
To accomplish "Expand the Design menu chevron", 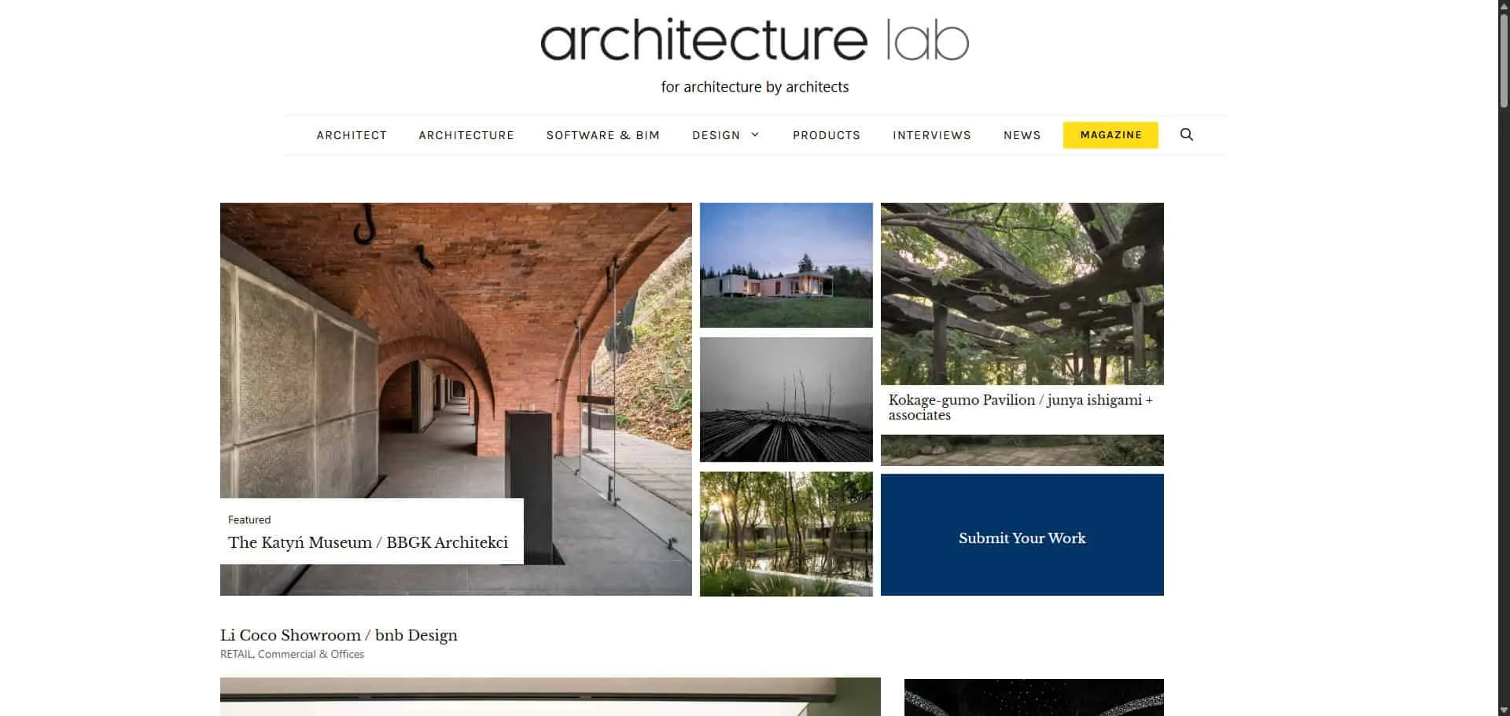I will point(755,135).
